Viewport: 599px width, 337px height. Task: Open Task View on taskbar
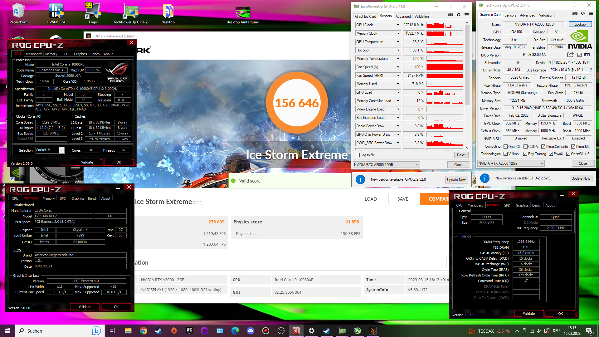pos(112,331)
